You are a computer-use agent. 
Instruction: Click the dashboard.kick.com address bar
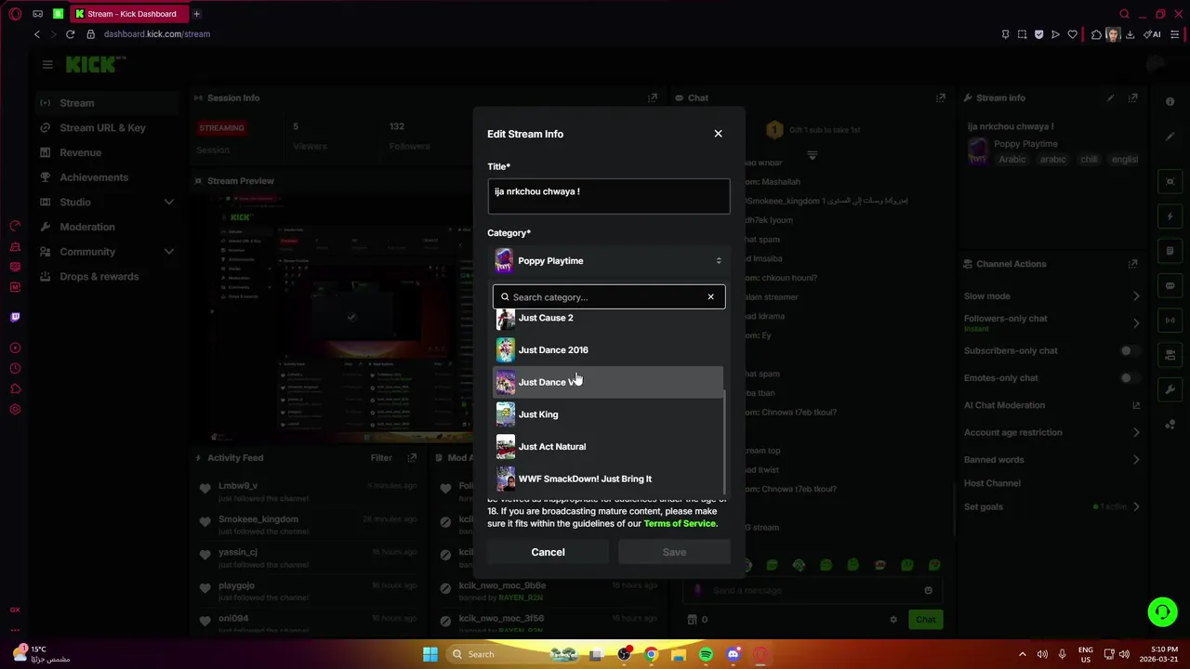click(x=156, y=34)
